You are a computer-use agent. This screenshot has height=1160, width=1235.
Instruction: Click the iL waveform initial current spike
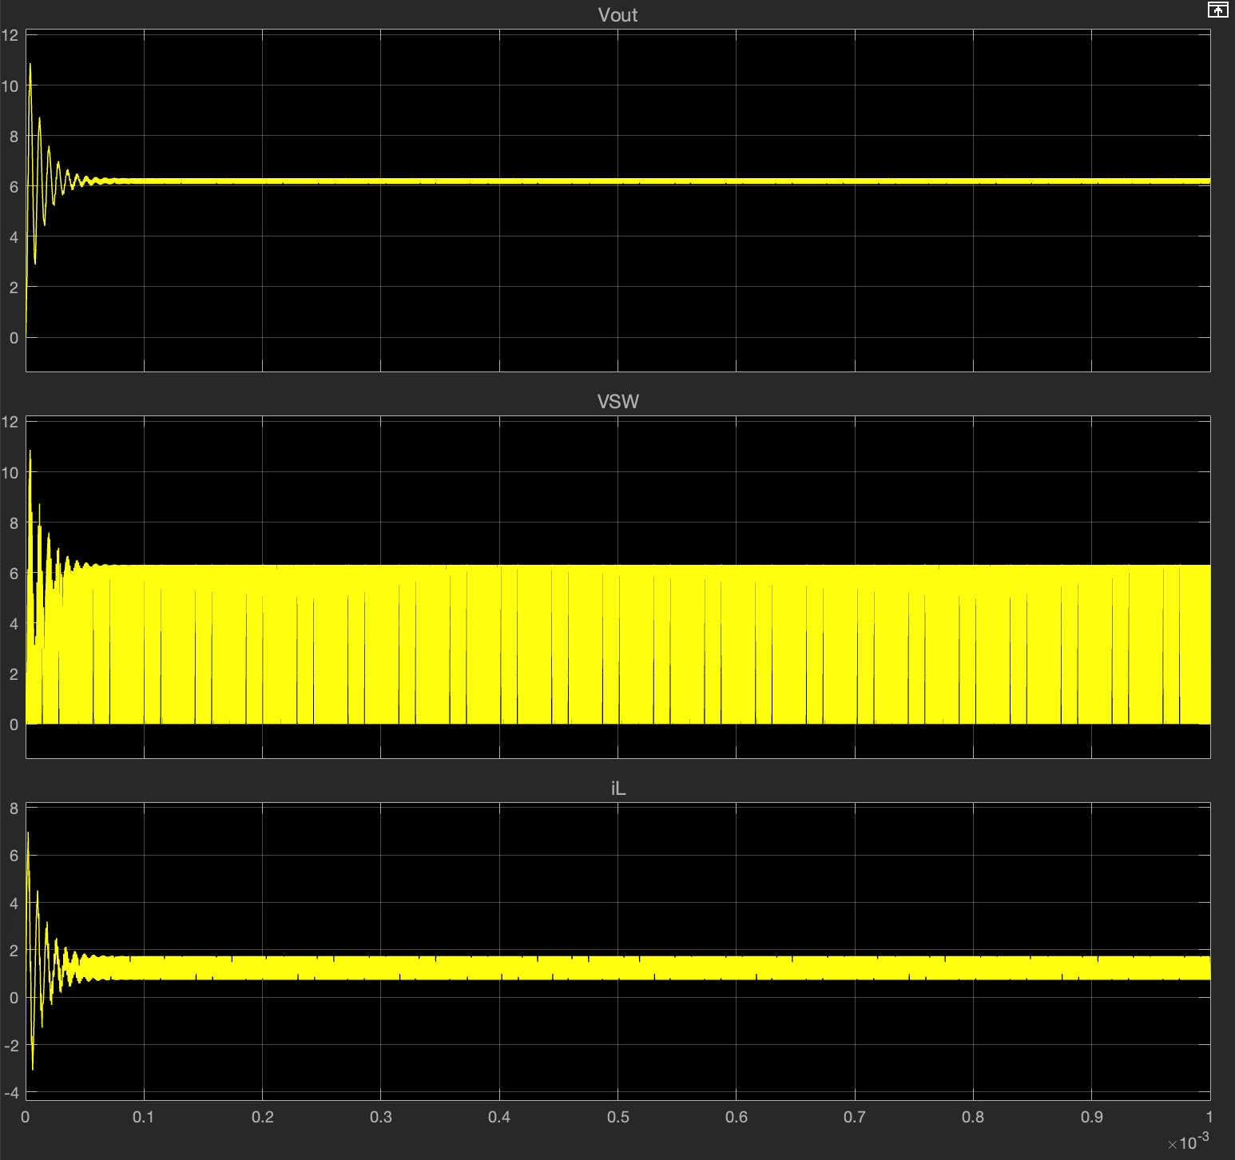(x=28, y=834)
